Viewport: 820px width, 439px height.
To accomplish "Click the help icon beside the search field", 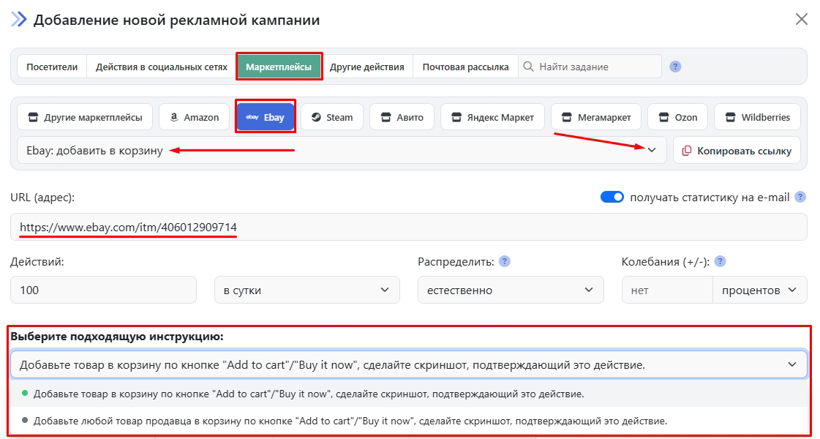I will [x=675, y=67].
